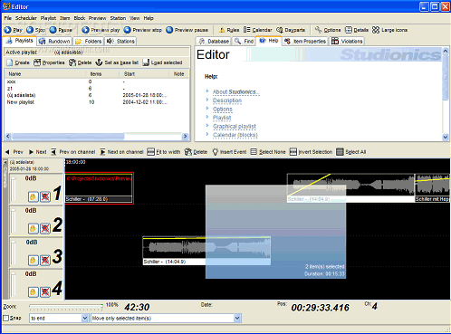Sort playlists by Name column header

[44, 74]
